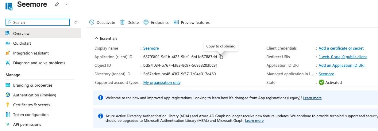378x131 pixels.
Task: Click the search magnifier icon
Action: [x=10, y=22]
